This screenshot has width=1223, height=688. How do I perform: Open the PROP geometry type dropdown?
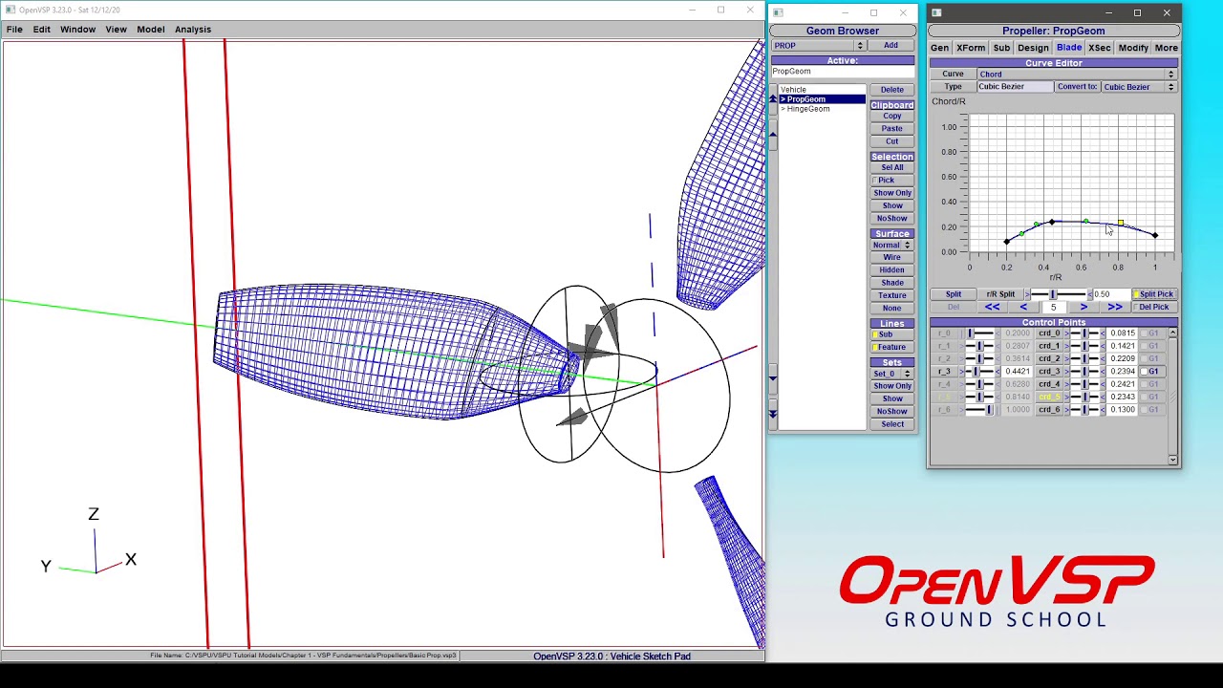click(819, 46)
